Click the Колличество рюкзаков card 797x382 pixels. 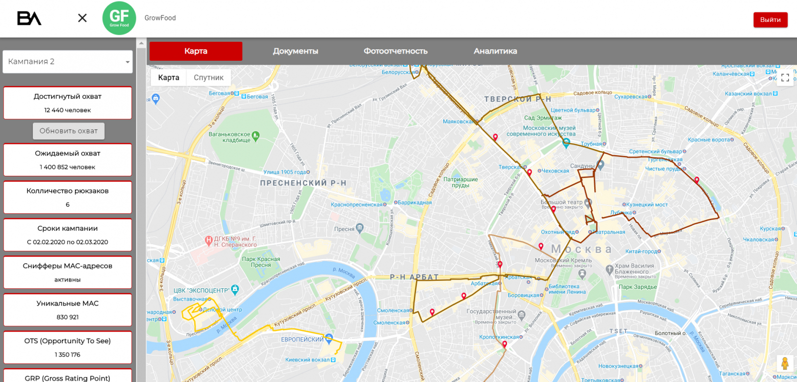68,197
